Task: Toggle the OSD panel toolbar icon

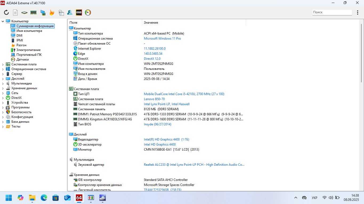Action: pyautogui.click(x=79, y=12)
